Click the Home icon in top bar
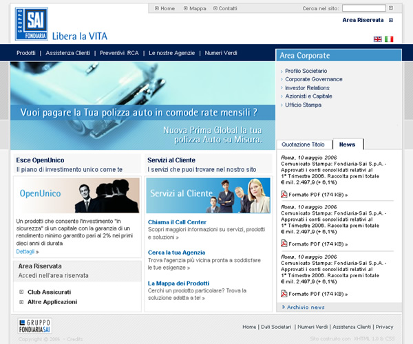The image size is (413, 344). coord(157,8)
